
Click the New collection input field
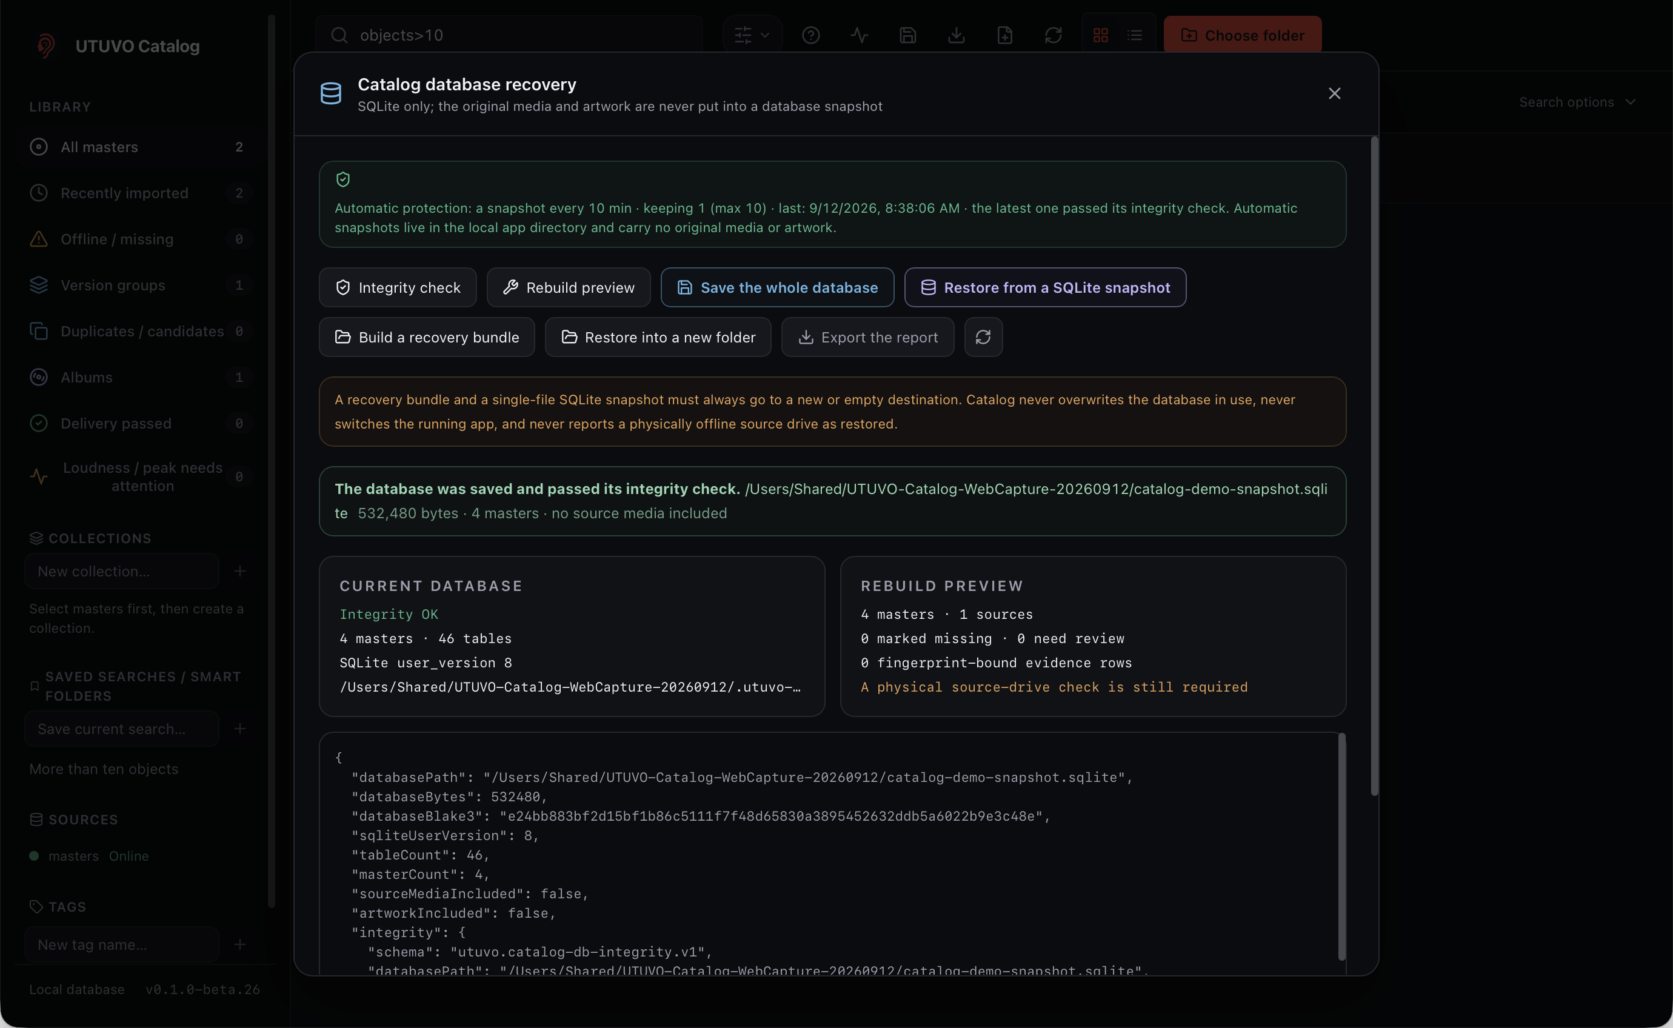(122, 571)
